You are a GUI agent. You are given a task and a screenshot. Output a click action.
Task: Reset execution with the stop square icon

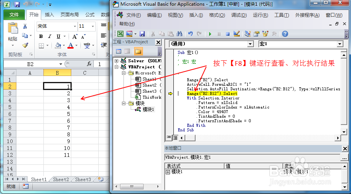[x=228, y=34]
